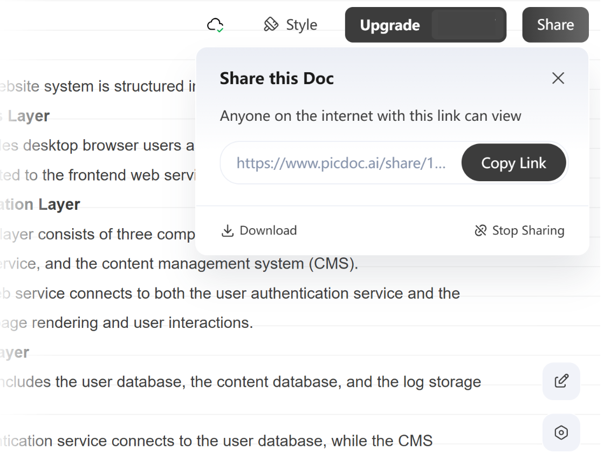Open the Style panel

click(x=290, y=25)
